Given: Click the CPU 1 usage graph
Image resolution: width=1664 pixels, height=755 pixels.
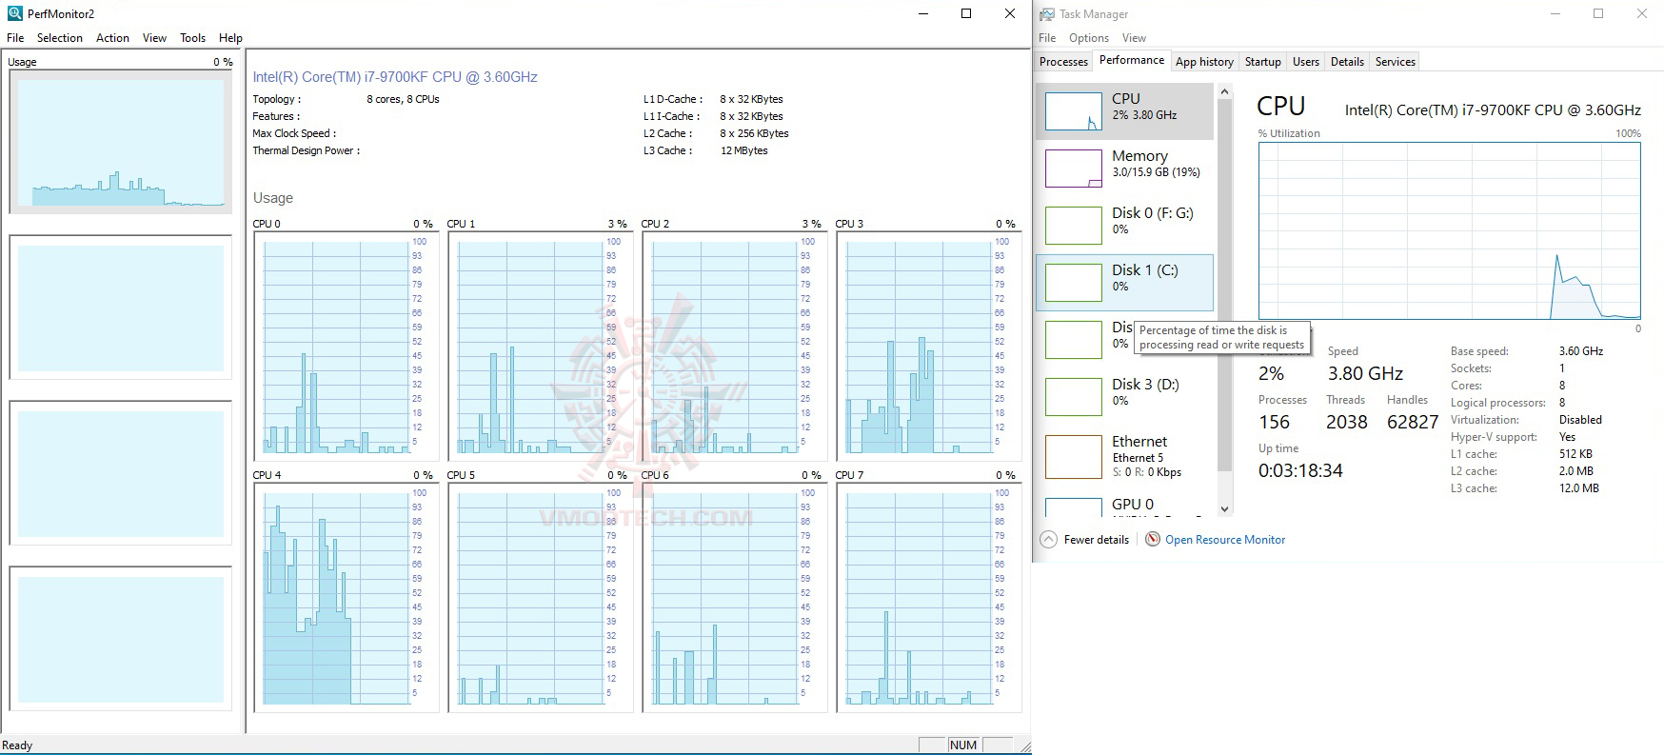Looking at the screenshot, I should pos(540,347).
